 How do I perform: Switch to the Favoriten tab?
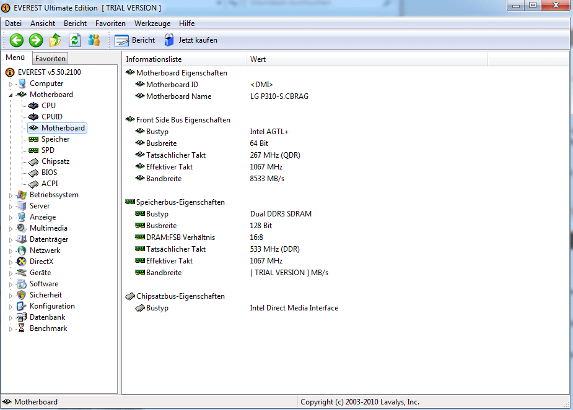(50, 58)
